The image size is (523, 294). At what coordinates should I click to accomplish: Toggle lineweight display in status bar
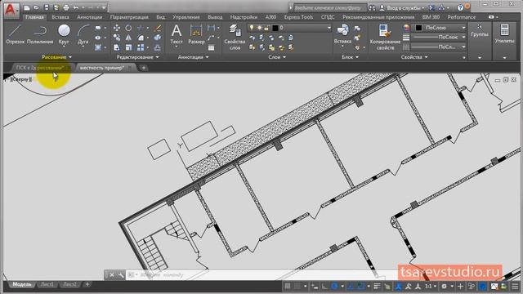[x=377, y=286]
